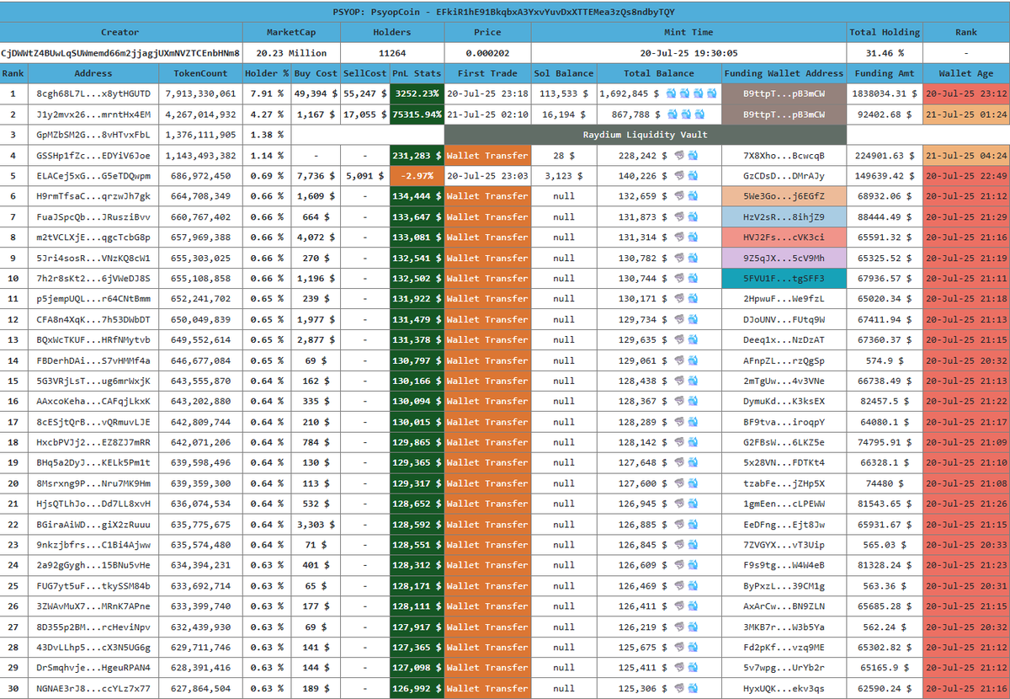Click the shark icon beside 128,142 $
Screen dimensions: 1010x699
tap(678, 442)
